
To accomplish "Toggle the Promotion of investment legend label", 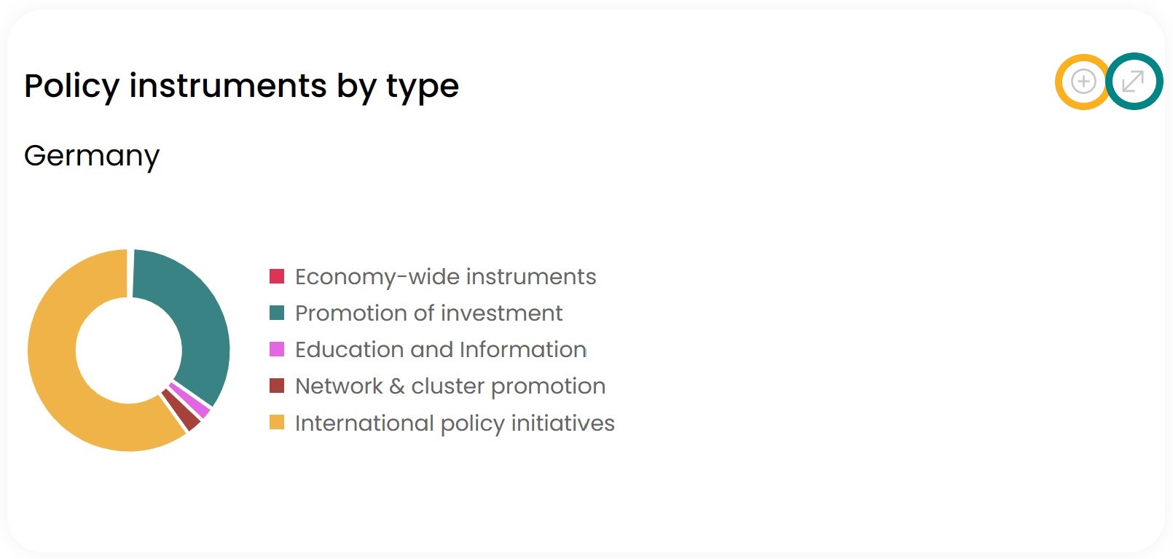I will (x=428, y=313).
